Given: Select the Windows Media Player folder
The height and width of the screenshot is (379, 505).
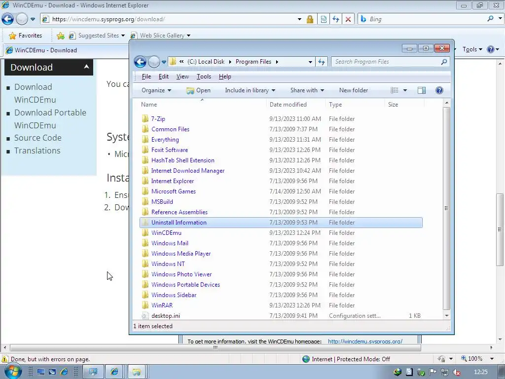Looking at the screenshot, I should 281,253.
